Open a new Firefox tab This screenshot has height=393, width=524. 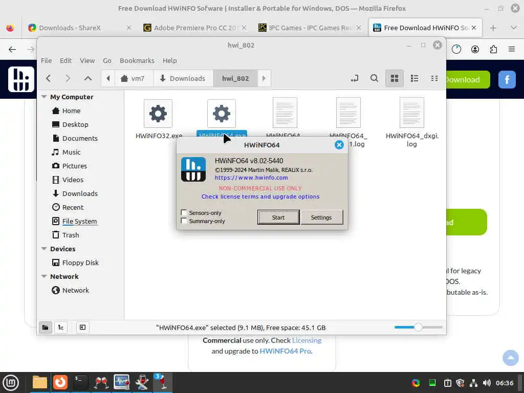[493, 28]
